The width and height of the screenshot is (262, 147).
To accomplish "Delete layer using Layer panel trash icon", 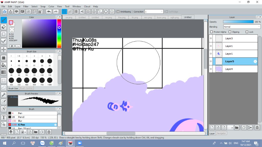I will (257, 128).
